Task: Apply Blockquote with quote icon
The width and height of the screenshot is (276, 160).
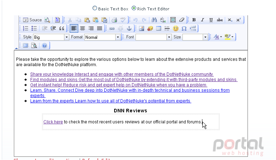Action: 62,28
